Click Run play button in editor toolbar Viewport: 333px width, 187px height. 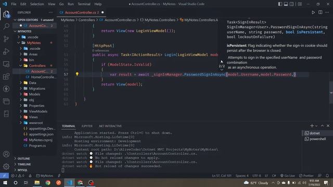313,12
